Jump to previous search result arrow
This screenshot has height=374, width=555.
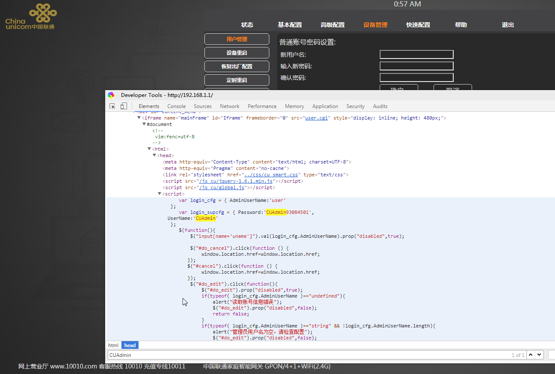coord(531,355)
